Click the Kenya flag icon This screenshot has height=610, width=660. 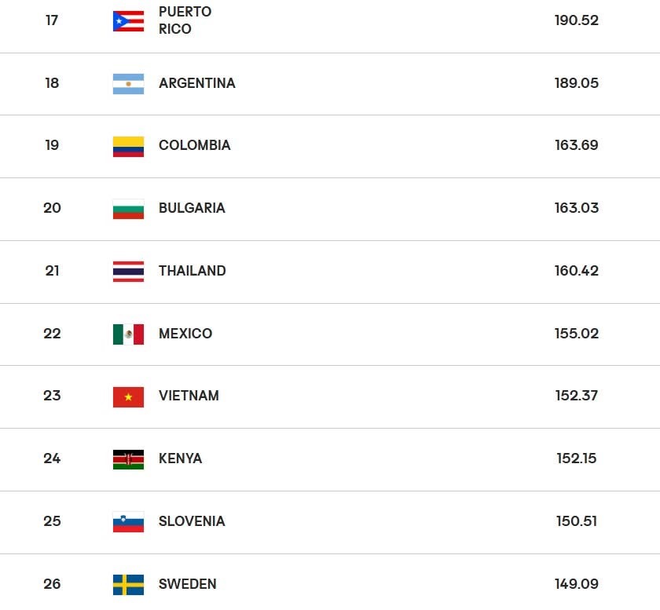[128, 459]
